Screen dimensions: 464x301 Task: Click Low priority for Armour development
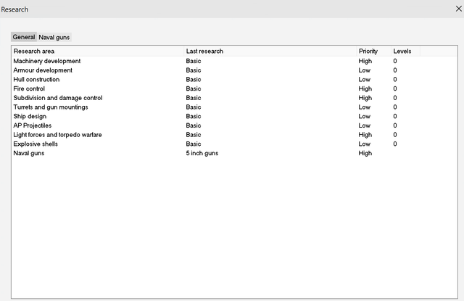point(364,70)
